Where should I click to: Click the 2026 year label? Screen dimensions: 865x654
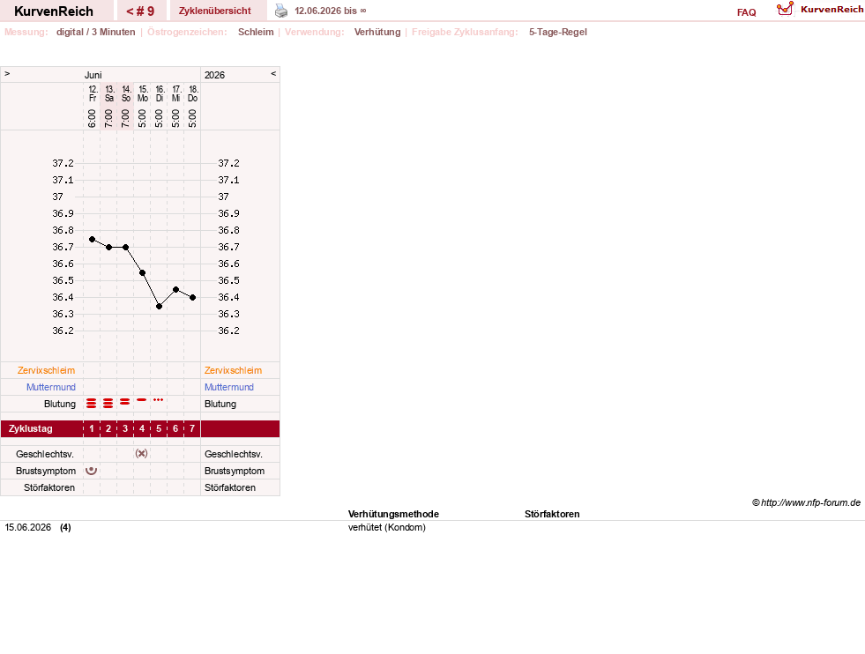(214, 75)
